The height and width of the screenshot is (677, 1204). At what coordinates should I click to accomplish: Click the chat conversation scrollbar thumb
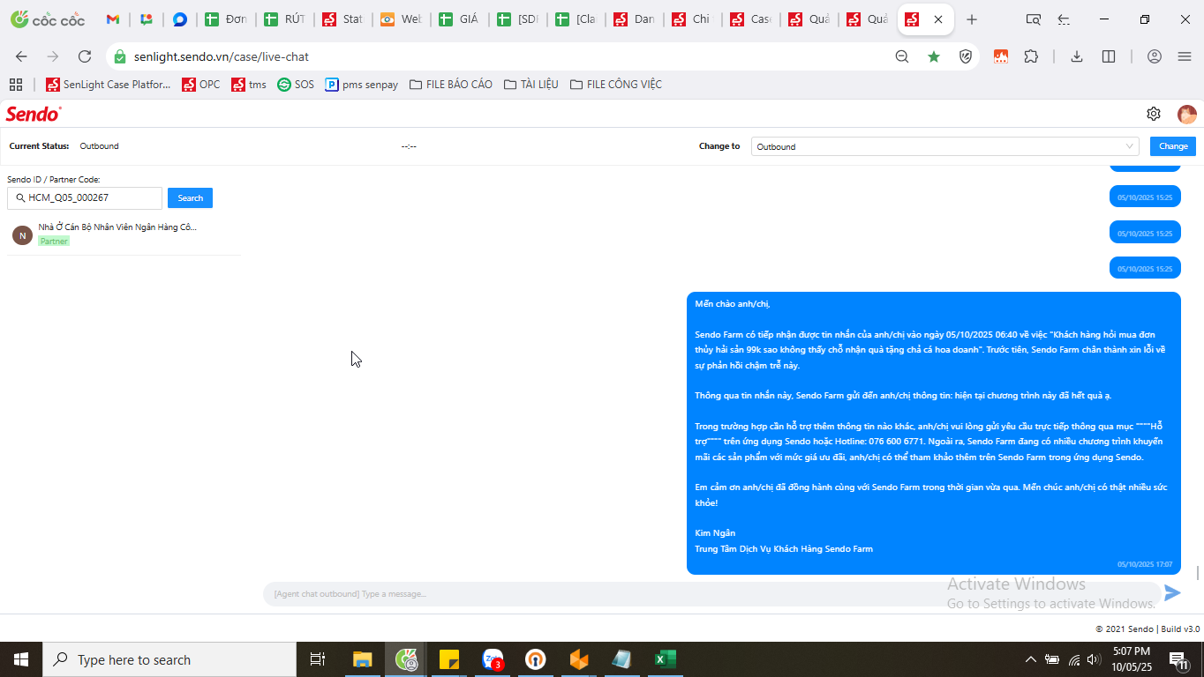(1198, 573)
